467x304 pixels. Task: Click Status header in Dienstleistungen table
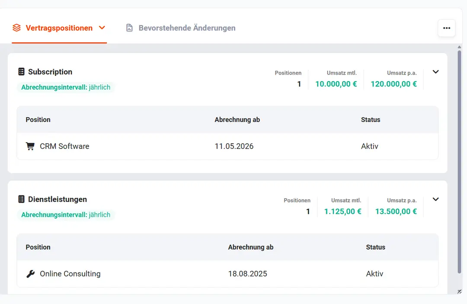(376, 247)
